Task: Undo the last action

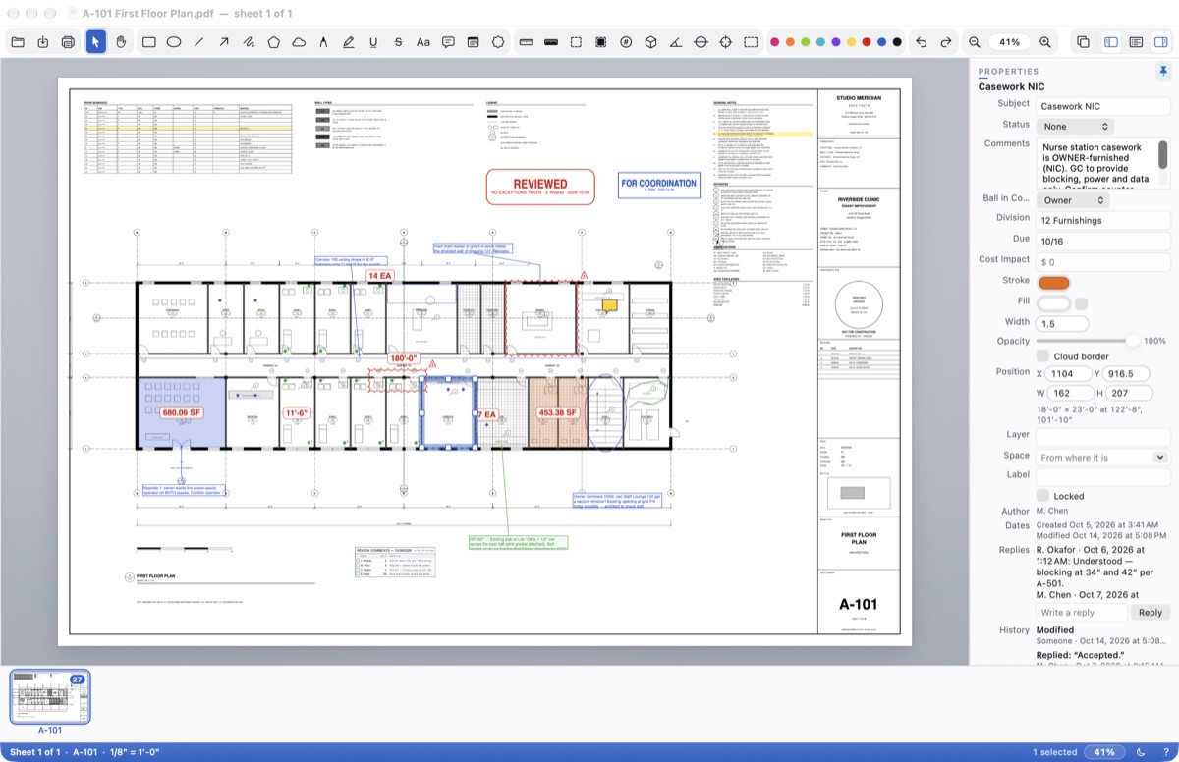Action: click(x=921, y=42)
